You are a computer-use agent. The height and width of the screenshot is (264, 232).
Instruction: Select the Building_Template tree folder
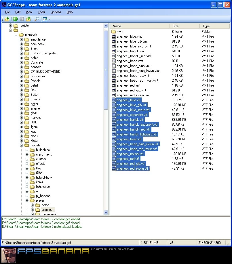[x=43, y=53]
